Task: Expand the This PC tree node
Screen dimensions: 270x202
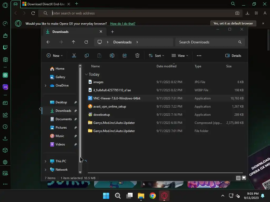Action: pyautogui.click(x=45, y=161)
